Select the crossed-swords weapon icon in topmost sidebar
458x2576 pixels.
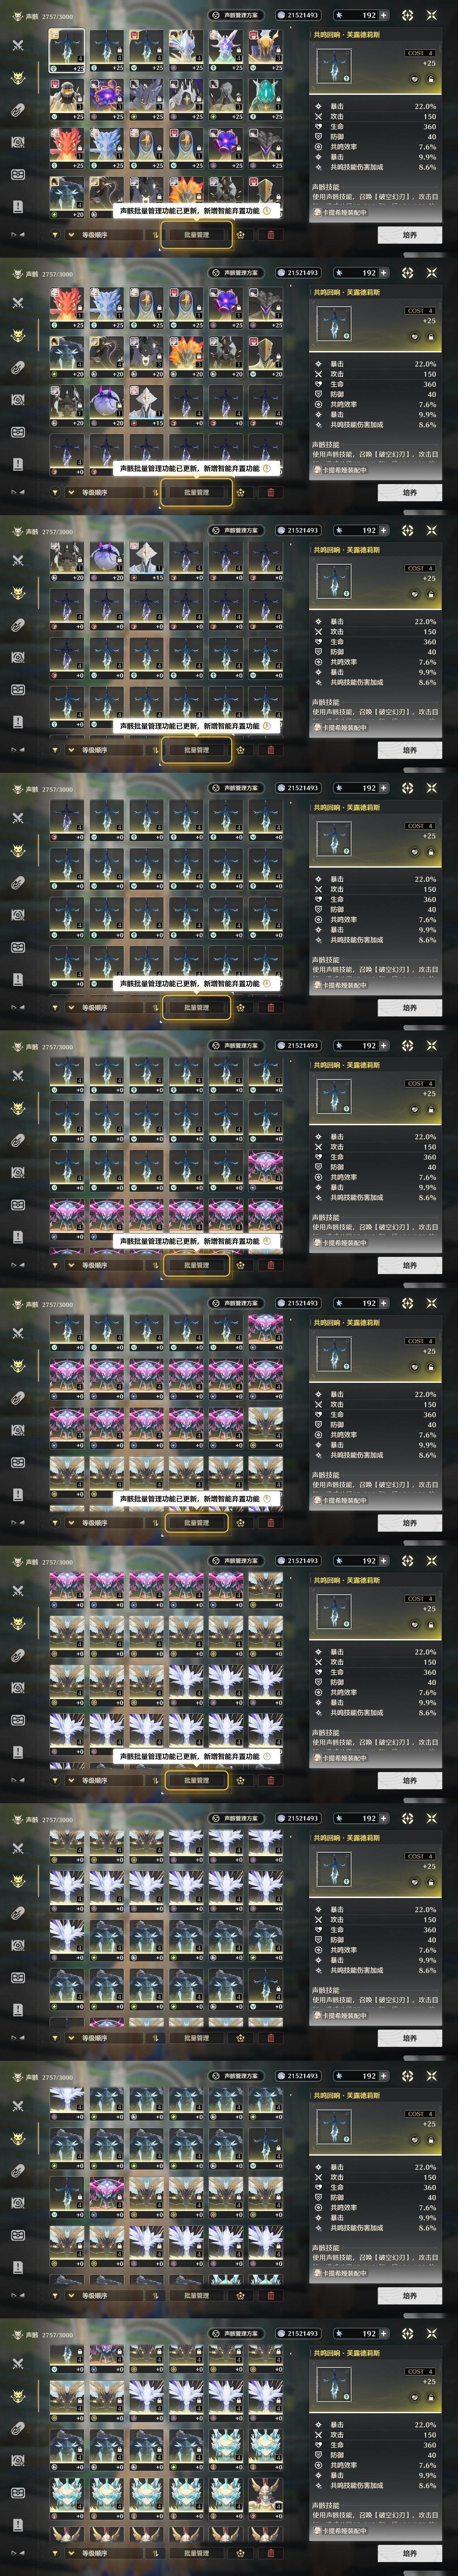[x=18, y=45]
